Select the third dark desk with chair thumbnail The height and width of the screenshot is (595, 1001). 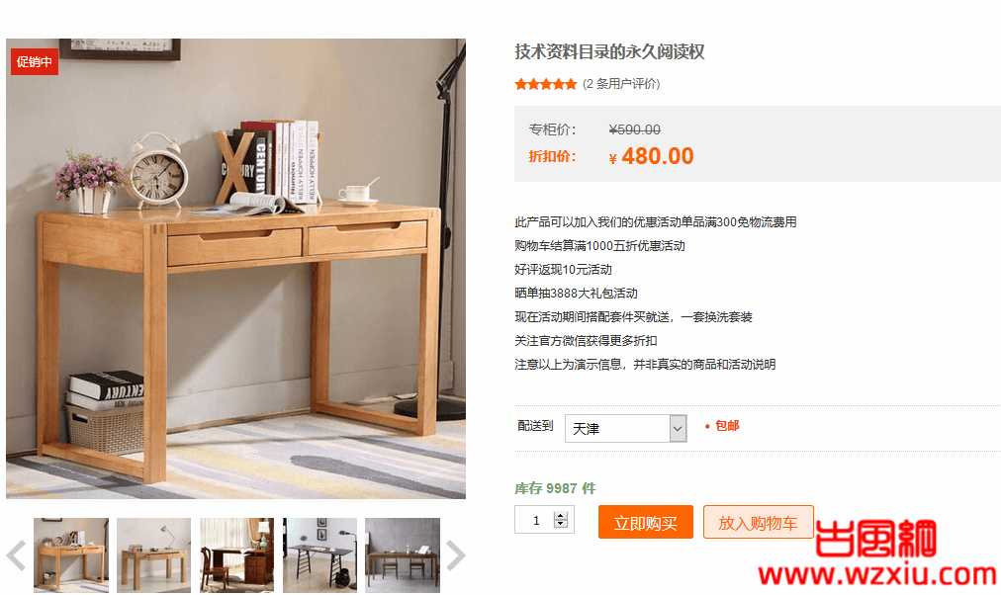point(236,554)
